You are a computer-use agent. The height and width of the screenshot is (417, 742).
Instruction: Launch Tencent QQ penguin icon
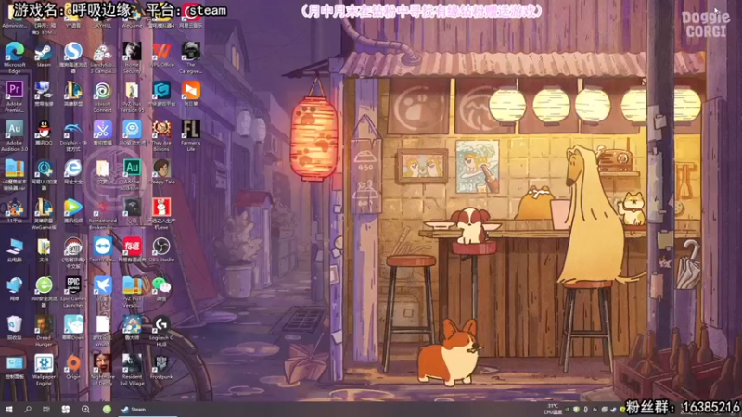point(44,133)
